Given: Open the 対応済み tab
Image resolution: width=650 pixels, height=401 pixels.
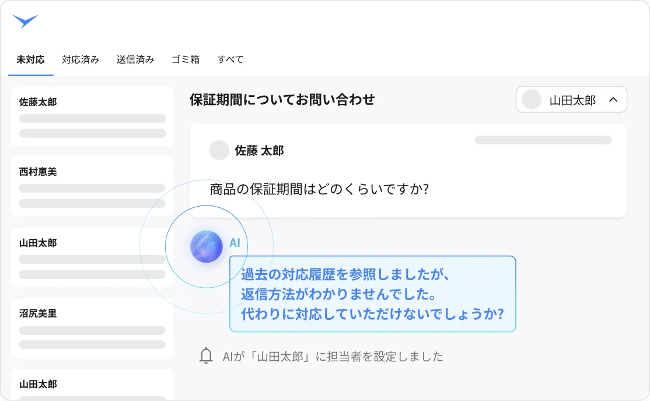Looking at the screenshot, I should (81, 60).
